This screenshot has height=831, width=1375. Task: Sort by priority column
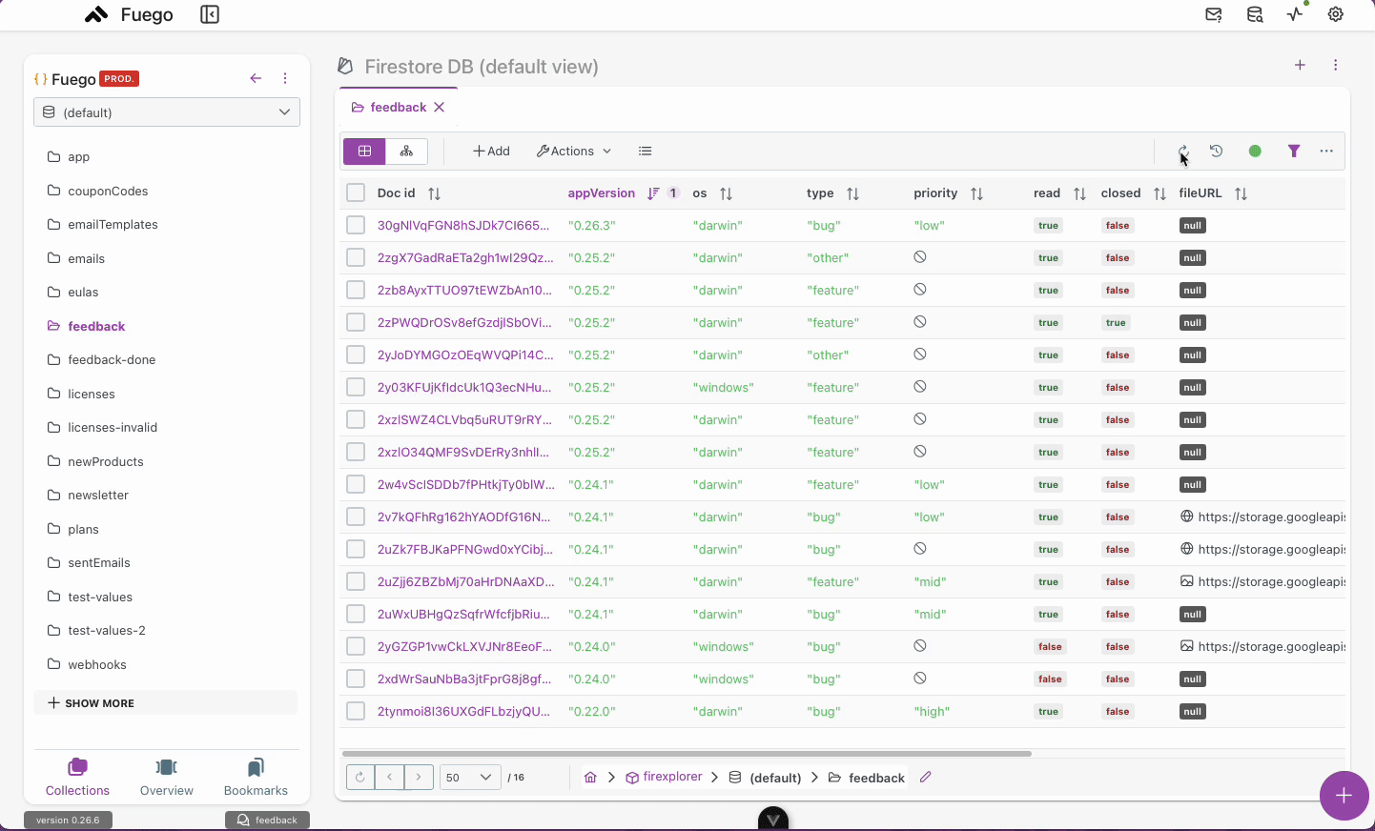(976, 193)
